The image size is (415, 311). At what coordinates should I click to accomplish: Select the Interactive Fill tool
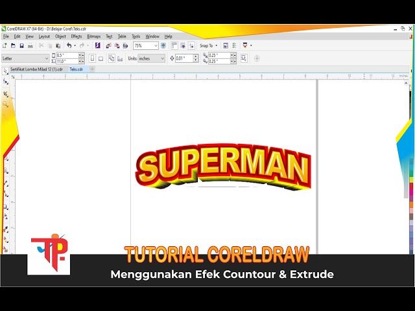click(6, 240)
